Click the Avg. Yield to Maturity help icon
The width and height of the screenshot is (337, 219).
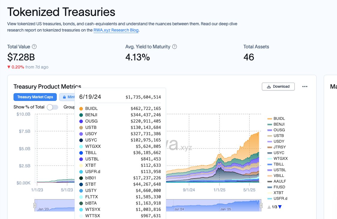click(x=175, y=47)
